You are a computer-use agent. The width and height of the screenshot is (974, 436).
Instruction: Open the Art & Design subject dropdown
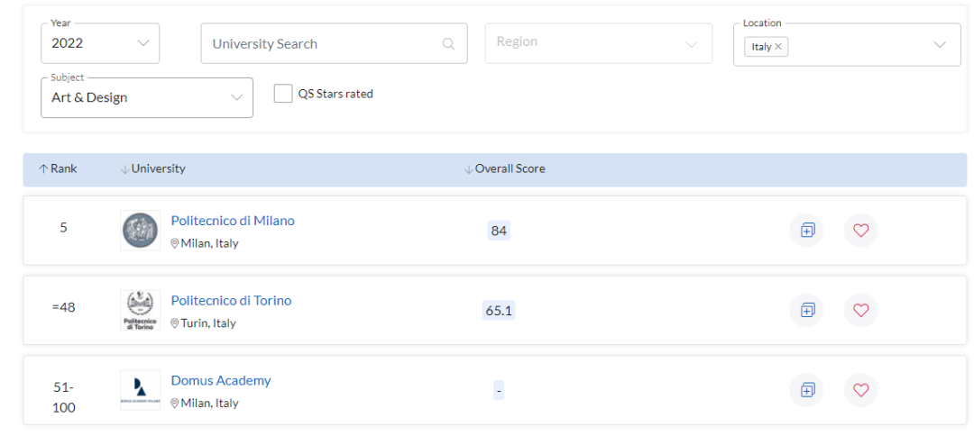(147, 97)
